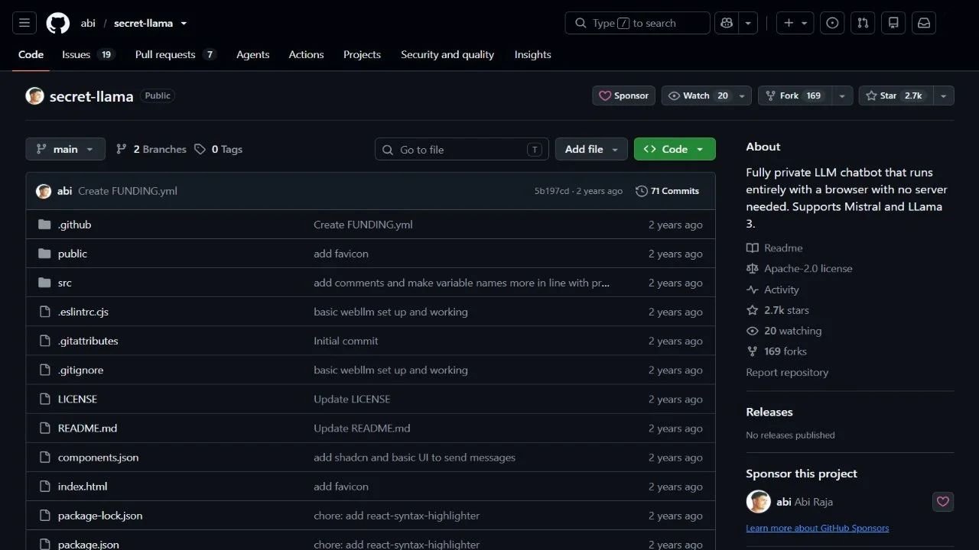The height and width of the screenshot is (550, 979).
Task: Fork the secret-llama repository
Action: click(x=795, y=95)
